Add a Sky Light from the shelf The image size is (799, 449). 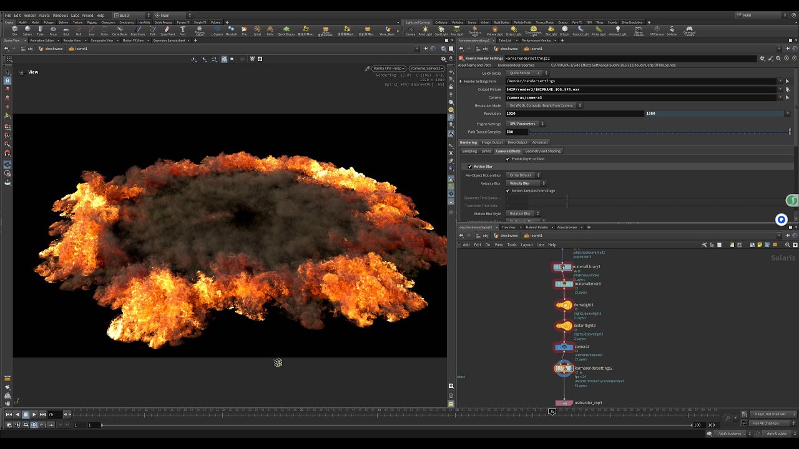[551, 30]
